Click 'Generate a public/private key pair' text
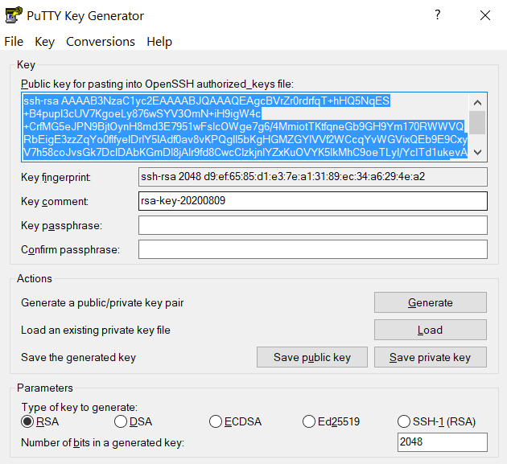Viewport: 507px width, 464px height. (x=102, y=302)
